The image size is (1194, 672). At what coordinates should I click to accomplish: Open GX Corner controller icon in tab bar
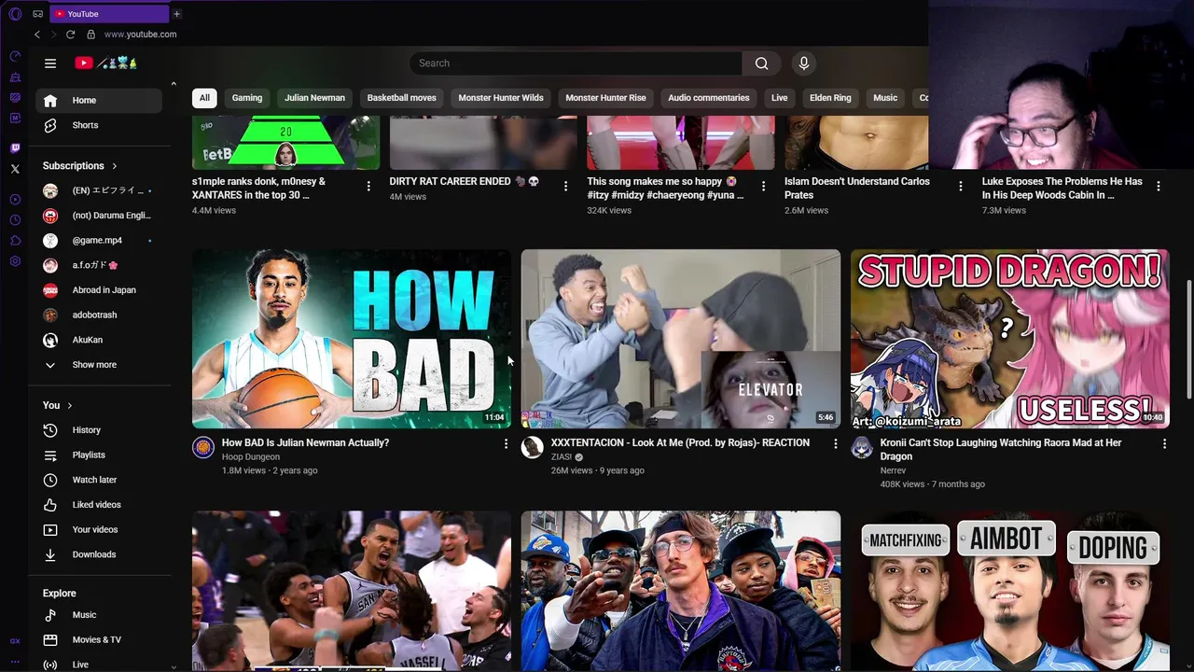37,14
